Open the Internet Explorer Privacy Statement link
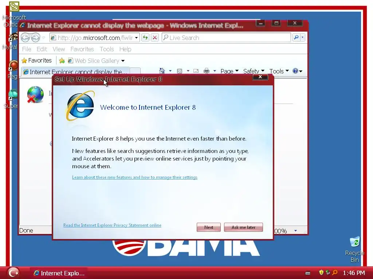The width and height of the screenshot is (373, 279). 112,225
